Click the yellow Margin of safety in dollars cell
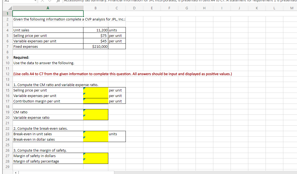The height and width of the screenshot is (174, 297). tap(95, 156)
